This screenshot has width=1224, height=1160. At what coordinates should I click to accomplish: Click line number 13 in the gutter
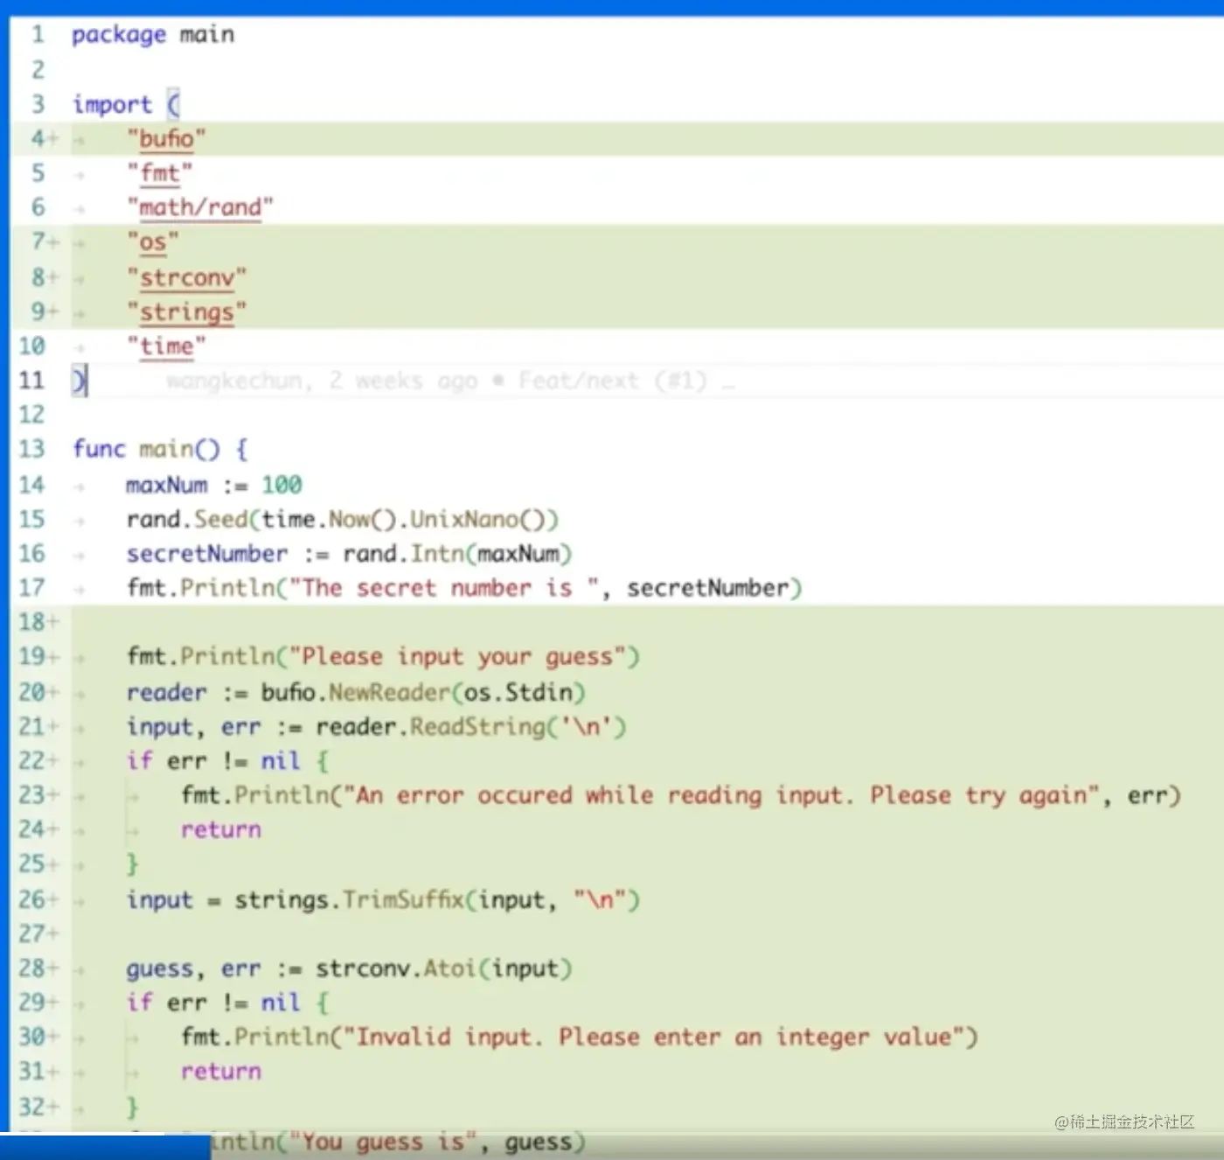[x=31, y=450]
